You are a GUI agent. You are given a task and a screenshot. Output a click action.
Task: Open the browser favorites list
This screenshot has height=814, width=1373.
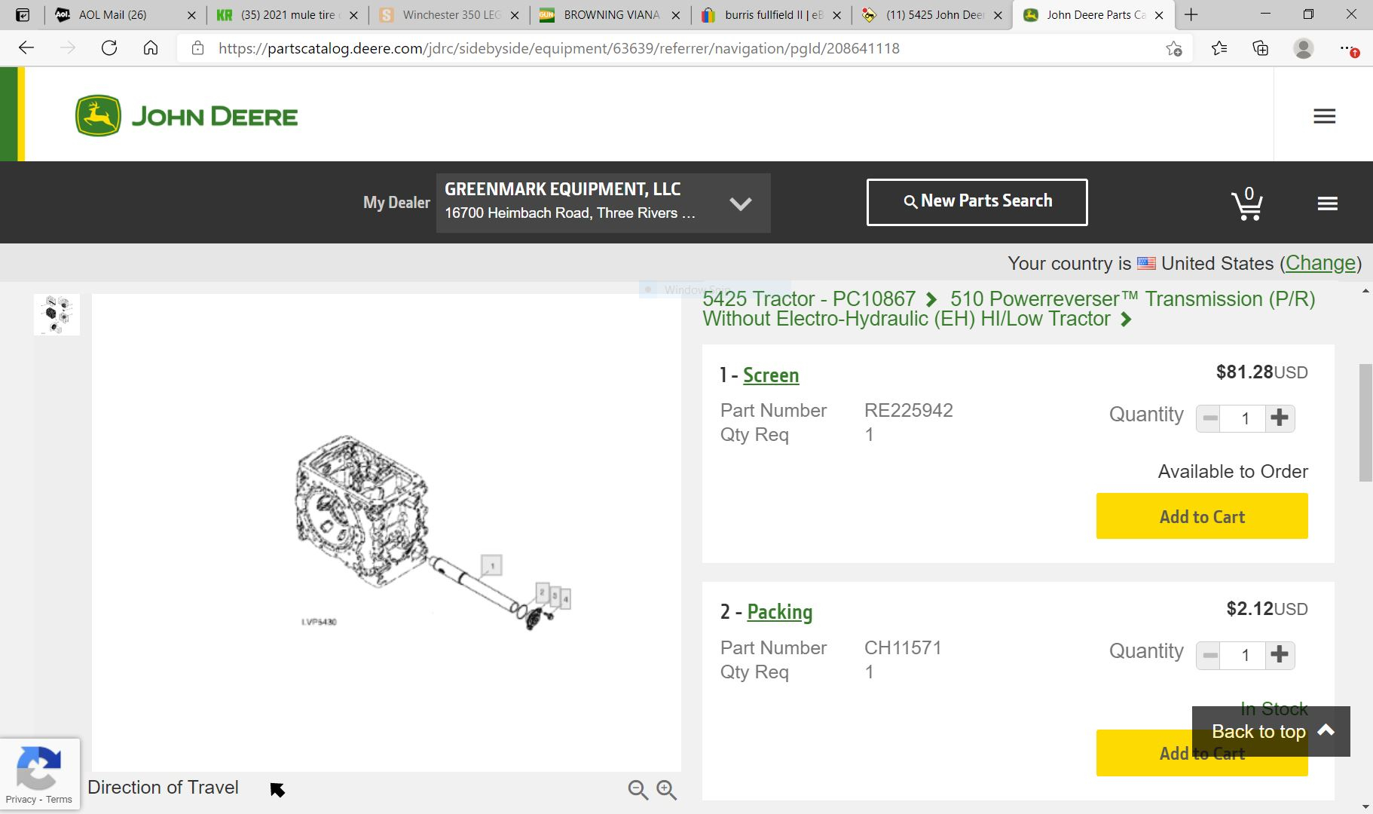[1219, 48]
